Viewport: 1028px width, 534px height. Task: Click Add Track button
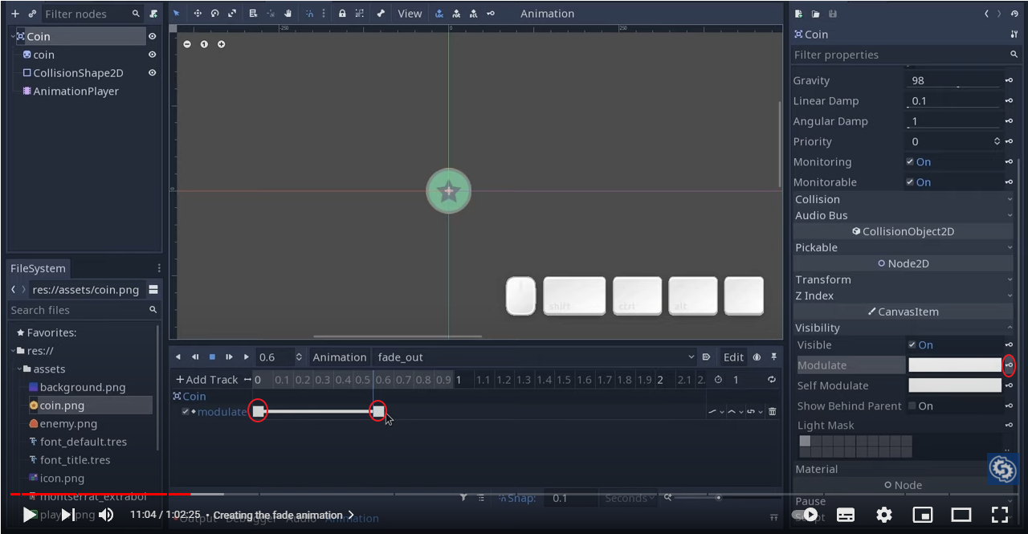[x=207, y=380]
